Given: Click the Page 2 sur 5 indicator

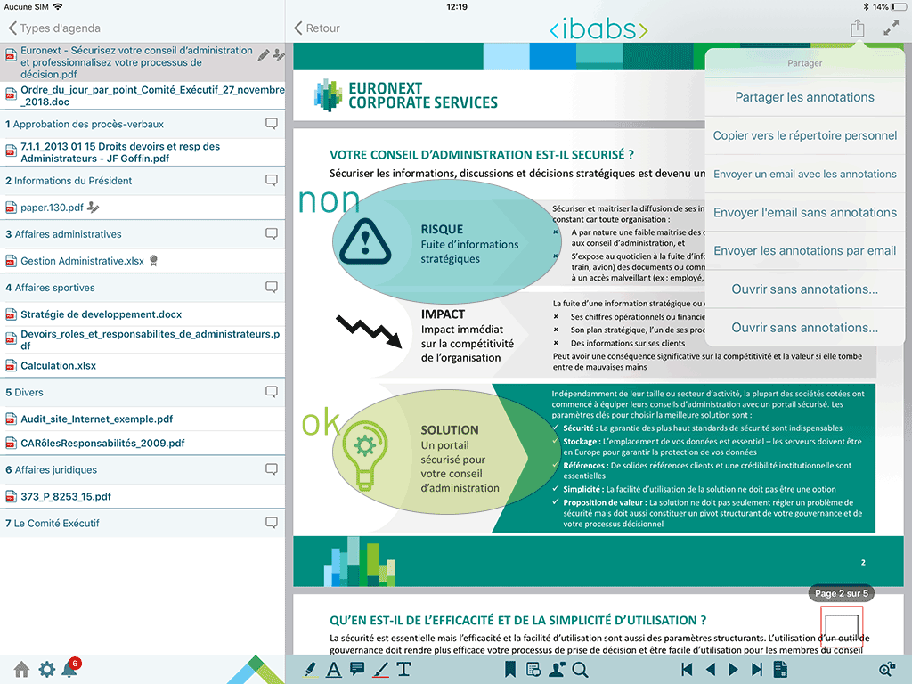Looking at the screenshot, I should [841, 593].
